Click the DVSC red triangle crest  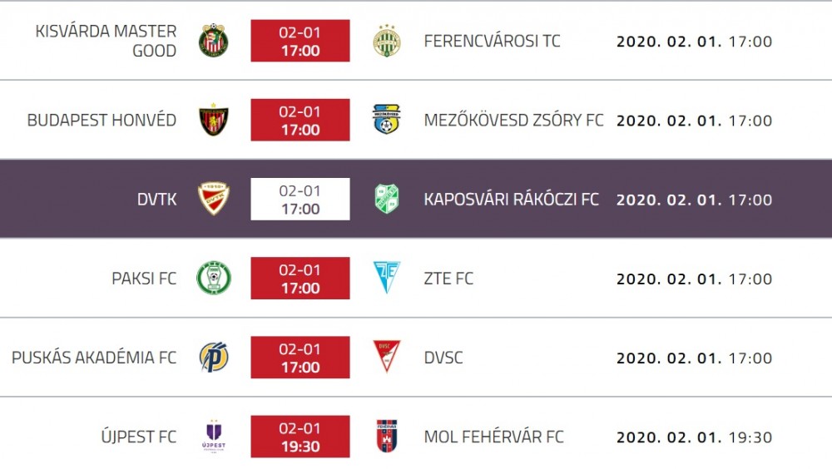386,357
